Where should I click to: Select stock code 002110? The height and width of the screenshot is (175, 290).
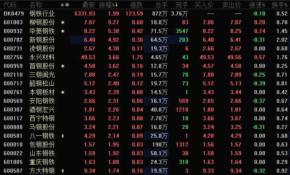point(13,75)
